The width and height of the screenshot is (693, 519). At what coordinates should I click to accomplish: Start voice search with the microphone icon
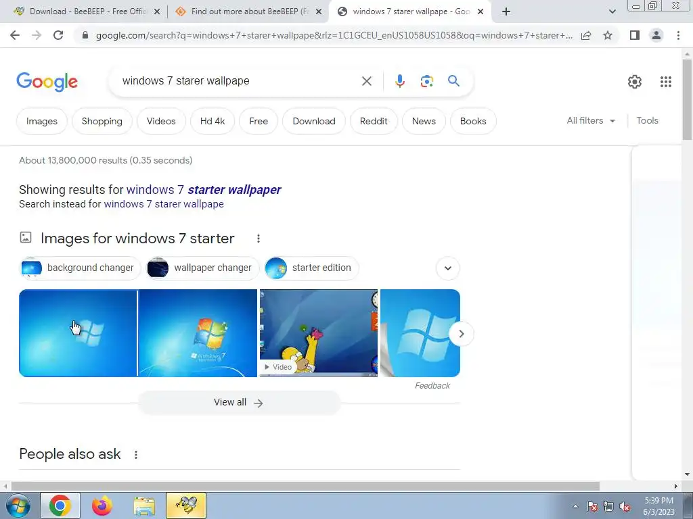pyautogui.click(x=399, y=81)
